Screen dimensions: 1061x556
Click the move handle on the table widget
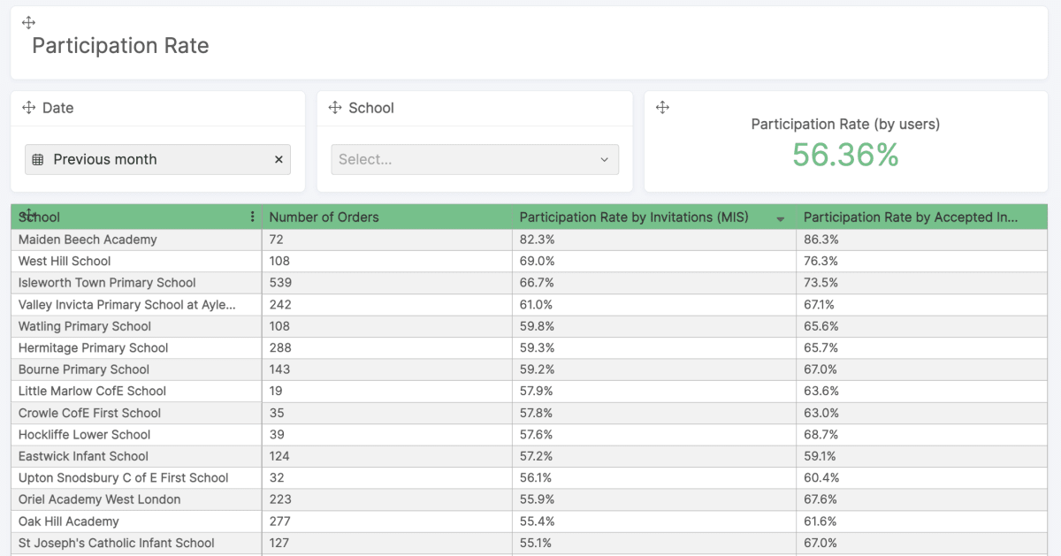[28, 214]
